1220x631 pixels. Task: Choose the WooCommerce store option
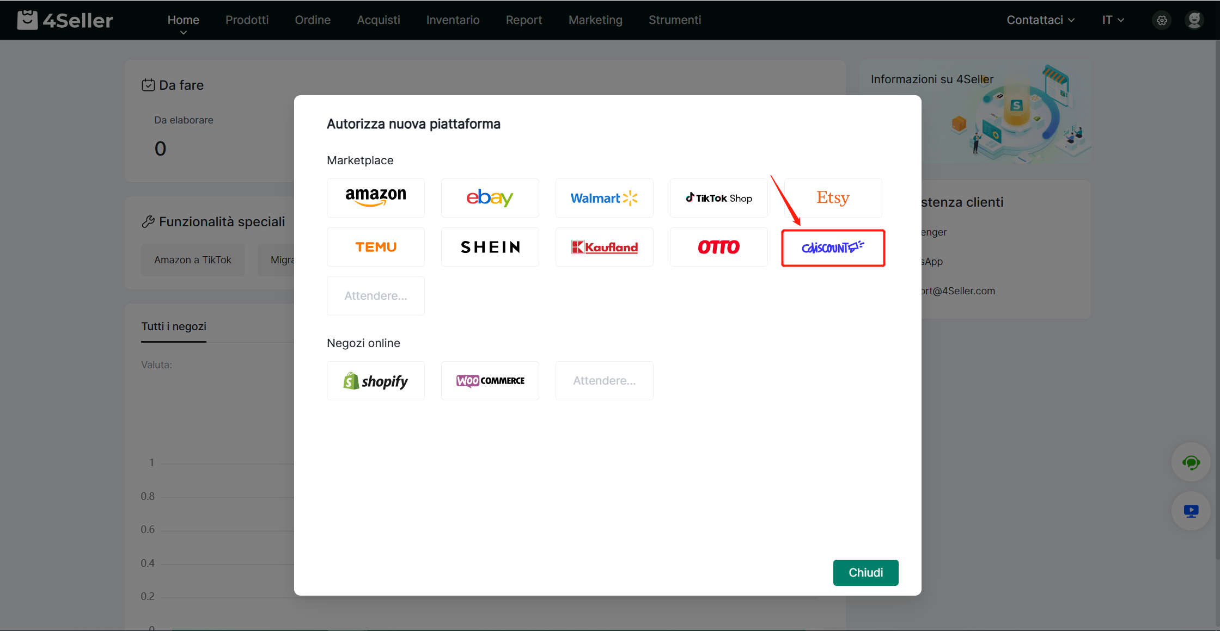pyautogui.click(x=490, y=381)
